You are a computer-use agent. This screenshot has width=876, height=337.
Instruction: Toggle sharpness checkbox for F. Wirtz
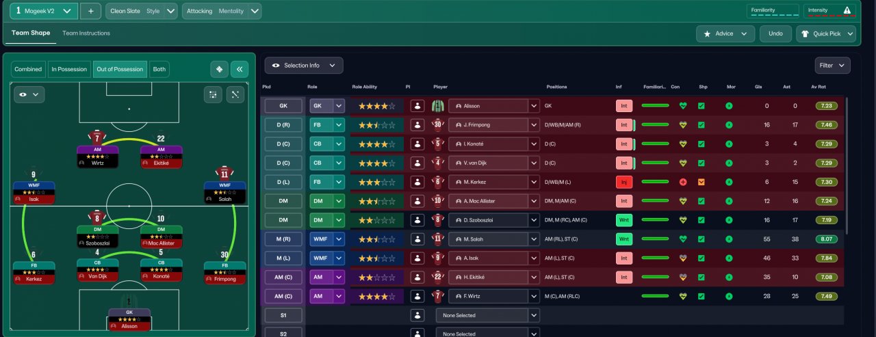pos(701,297)
